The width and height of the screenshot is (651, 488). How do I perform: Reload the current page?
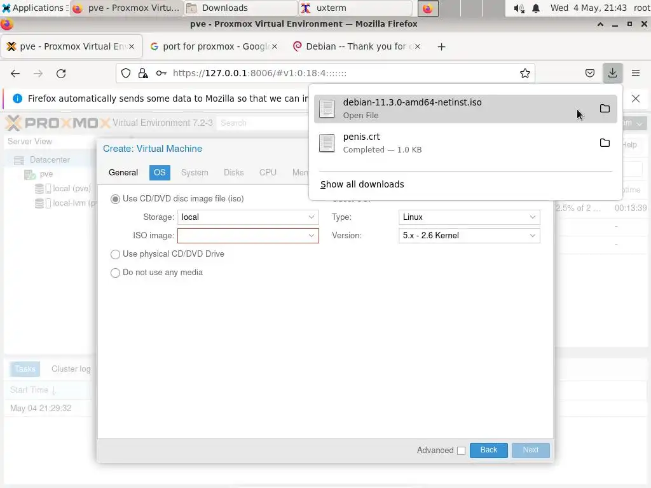click(x=61, y=74)
